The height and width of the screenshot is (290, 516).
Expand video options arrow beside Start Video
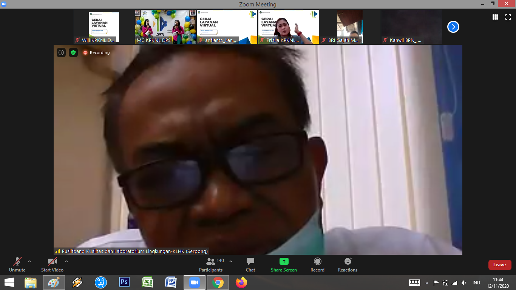click(66, 261)
